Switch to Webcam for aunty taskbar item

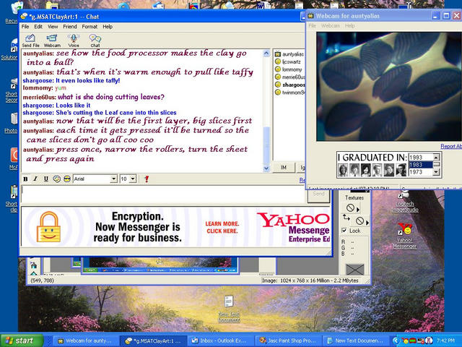[85, 340]
